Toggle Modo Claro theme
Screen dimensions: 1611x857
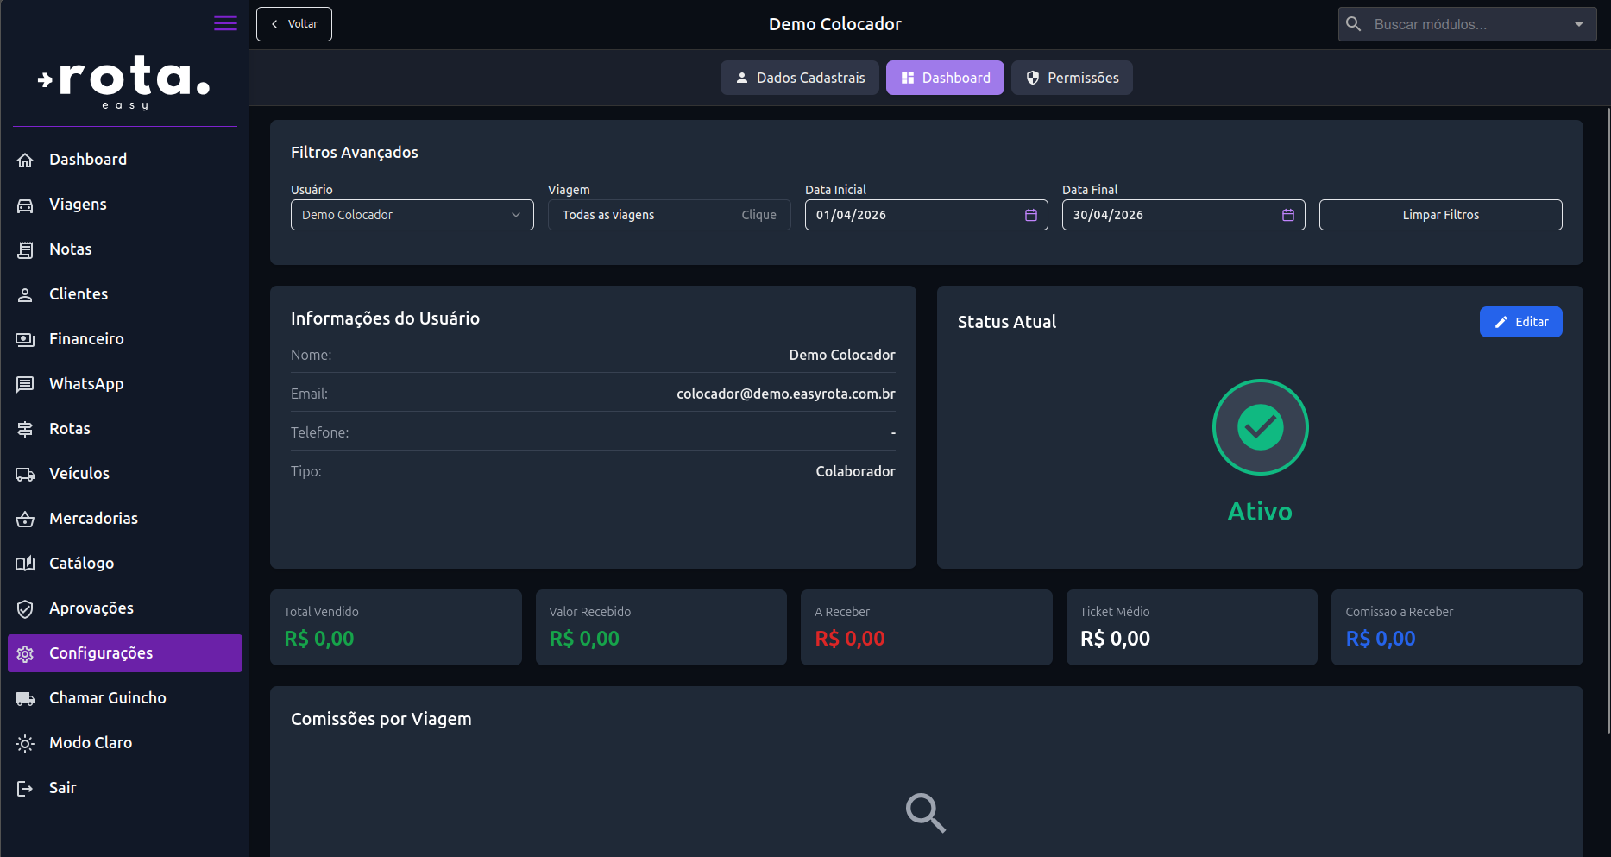pyautogui.click(x=90, y=743)
